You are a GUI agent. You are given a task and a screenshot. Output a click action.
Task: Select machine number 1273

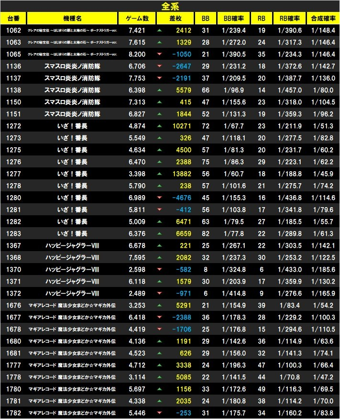point(13,138)
